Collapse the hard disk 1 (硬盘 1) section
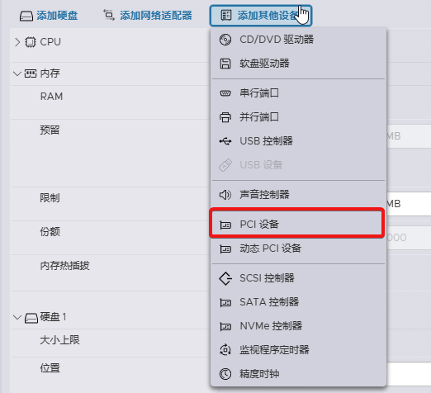Viewport: 431px width, 393px height. pyautogui.click(x=17, y=317)
